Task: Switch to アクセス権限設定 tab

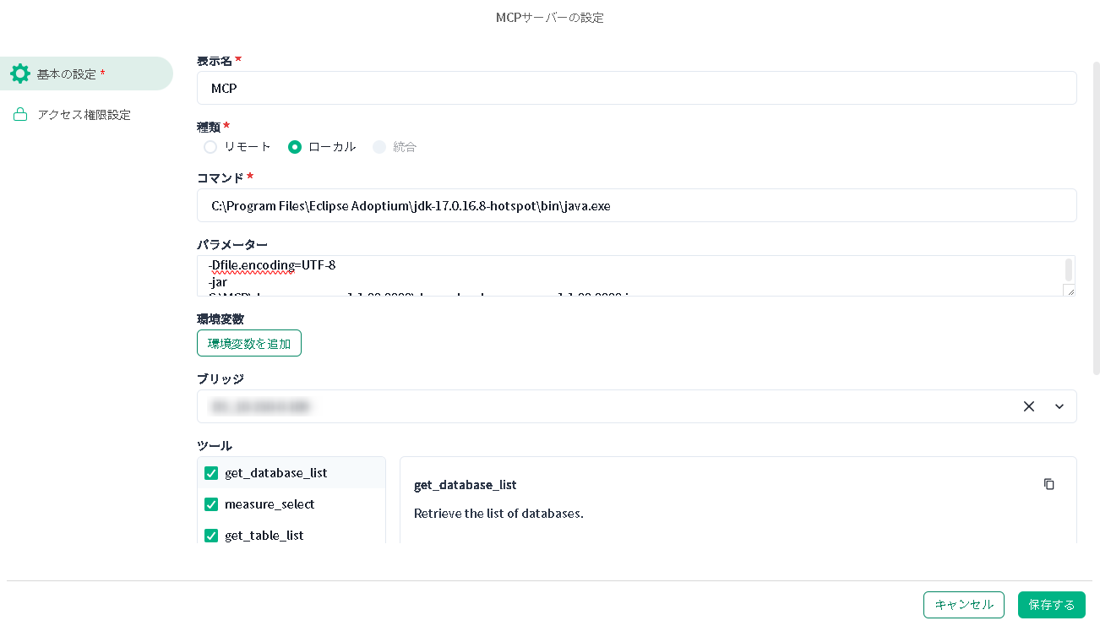Action: [84, 115]
